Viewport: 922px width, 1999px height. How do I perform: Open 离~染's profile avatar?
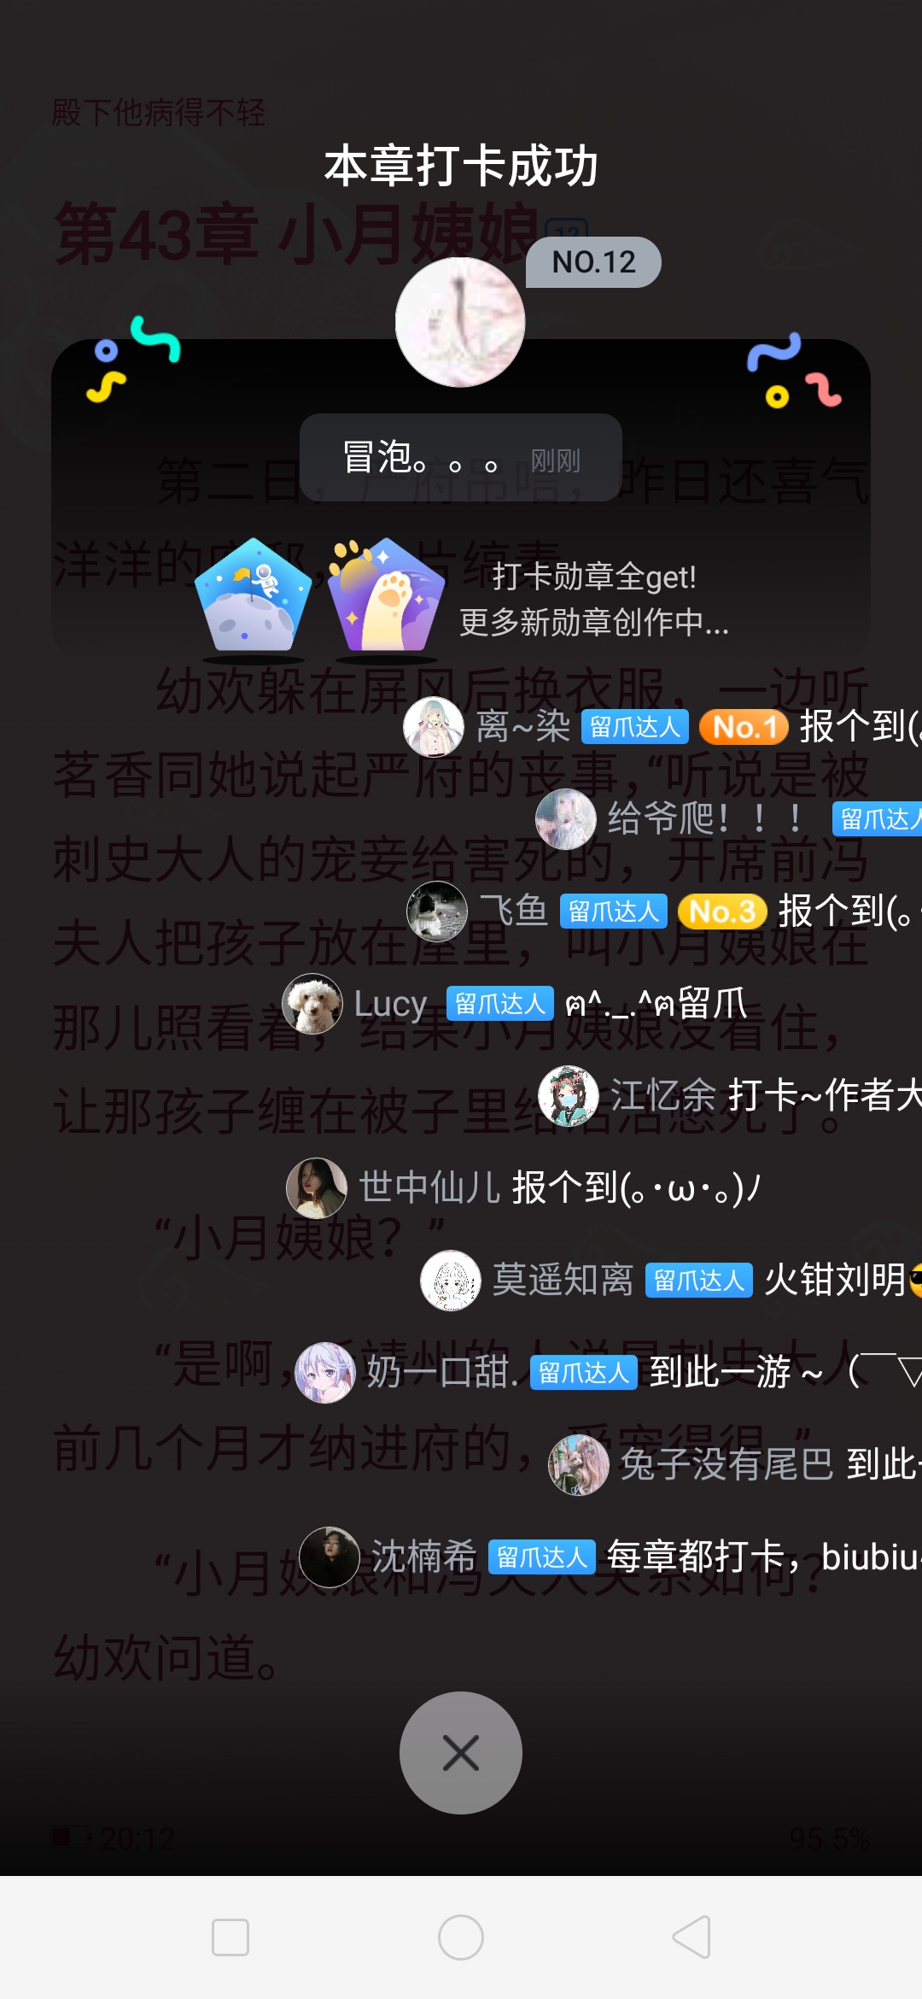pos(434,727)
